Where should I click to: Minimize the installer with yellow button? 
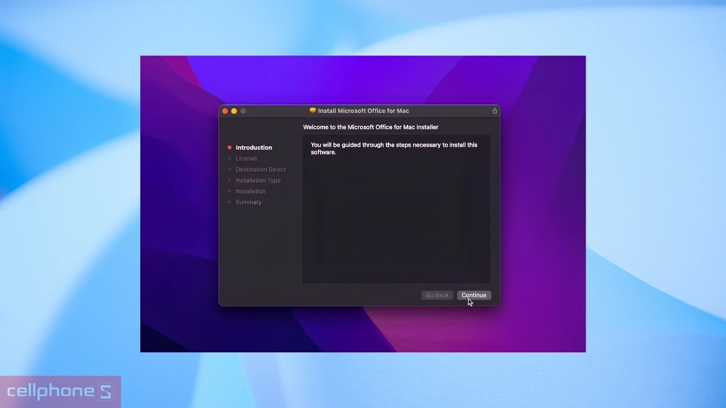tap(234, 111)
